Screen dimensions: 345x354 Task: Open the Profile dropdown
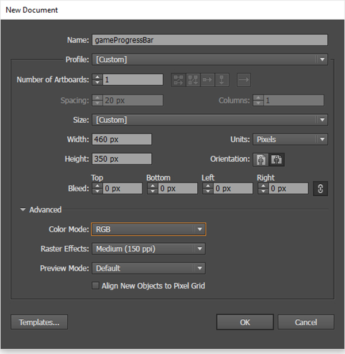point(210,60)
